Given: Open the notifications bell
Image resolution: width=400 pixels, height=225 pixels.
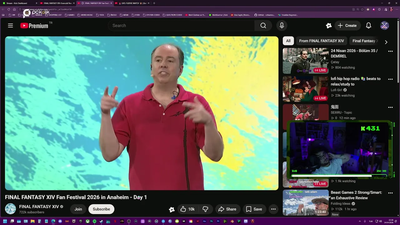Looking at the screenshot, I should click(369, 26).
